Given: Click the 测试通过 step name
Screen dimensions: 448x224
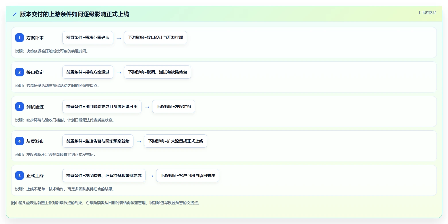Looking at the screenshot, I should 35,107.
